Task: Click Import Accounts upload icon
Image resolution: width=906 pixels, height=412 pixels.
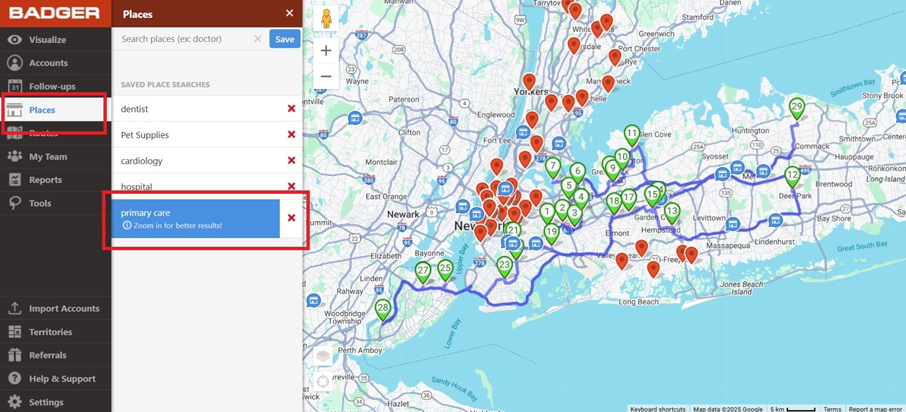Action: [x=15, y=309]
